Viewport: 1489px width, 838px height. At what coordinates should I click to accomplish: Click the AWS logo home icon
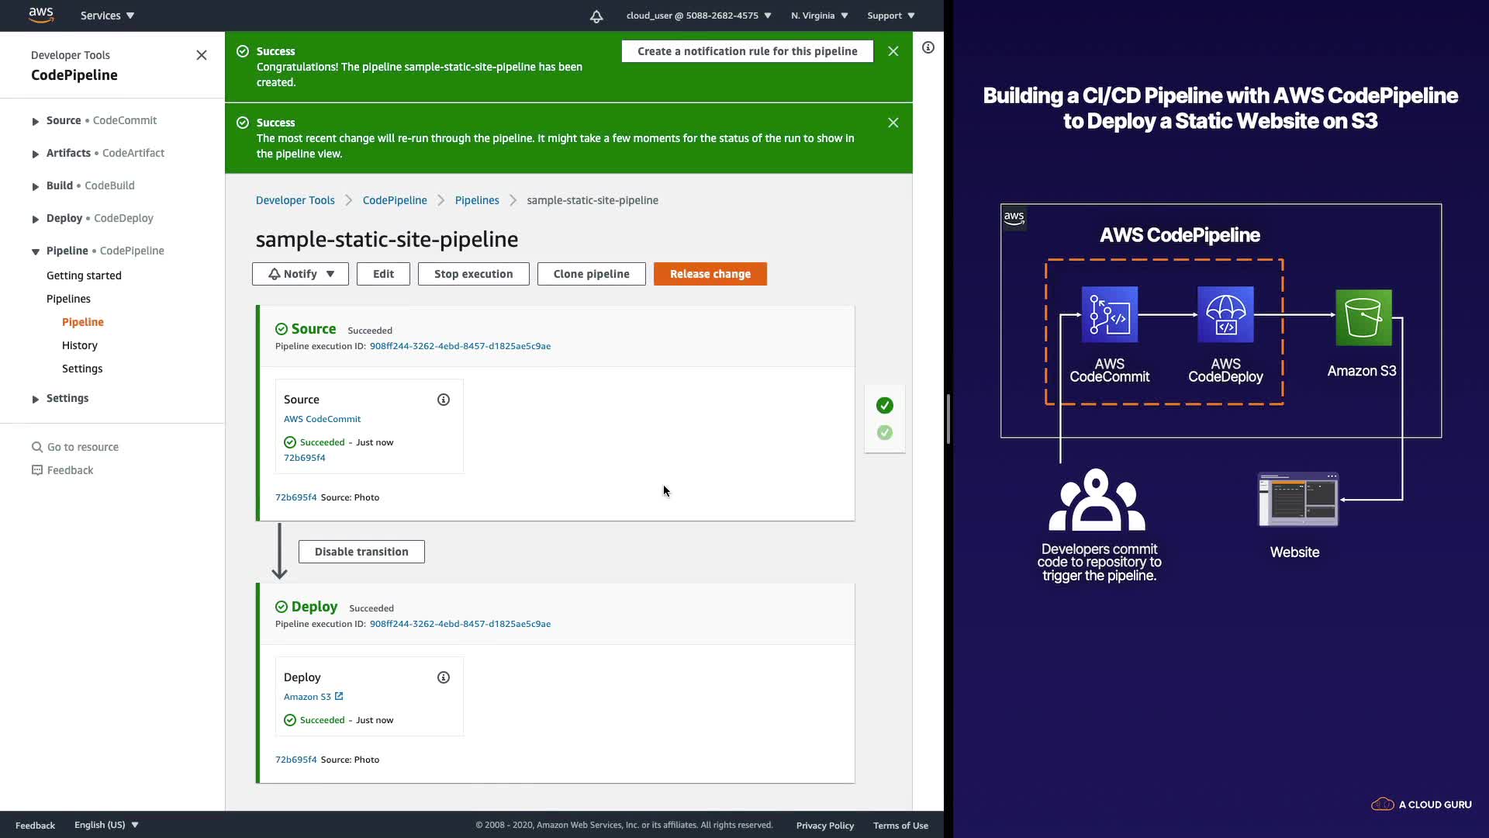[41, 15]
